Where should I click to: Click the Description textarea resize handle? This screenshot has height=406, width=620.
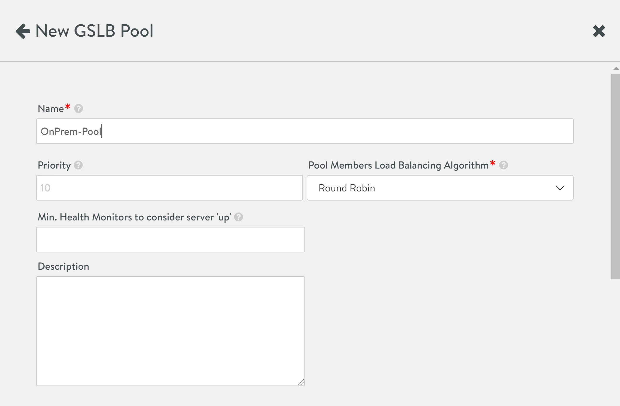tap(301, 382)
